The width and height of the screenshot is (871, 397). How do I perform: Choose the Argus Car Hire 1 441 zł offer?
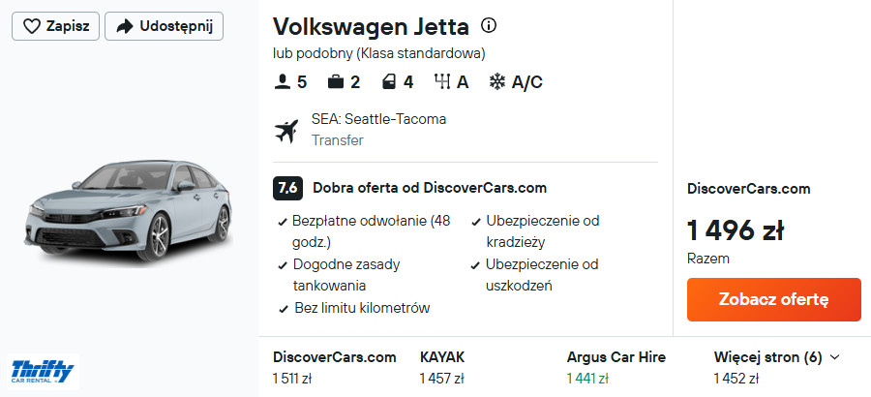click(616, 367)
